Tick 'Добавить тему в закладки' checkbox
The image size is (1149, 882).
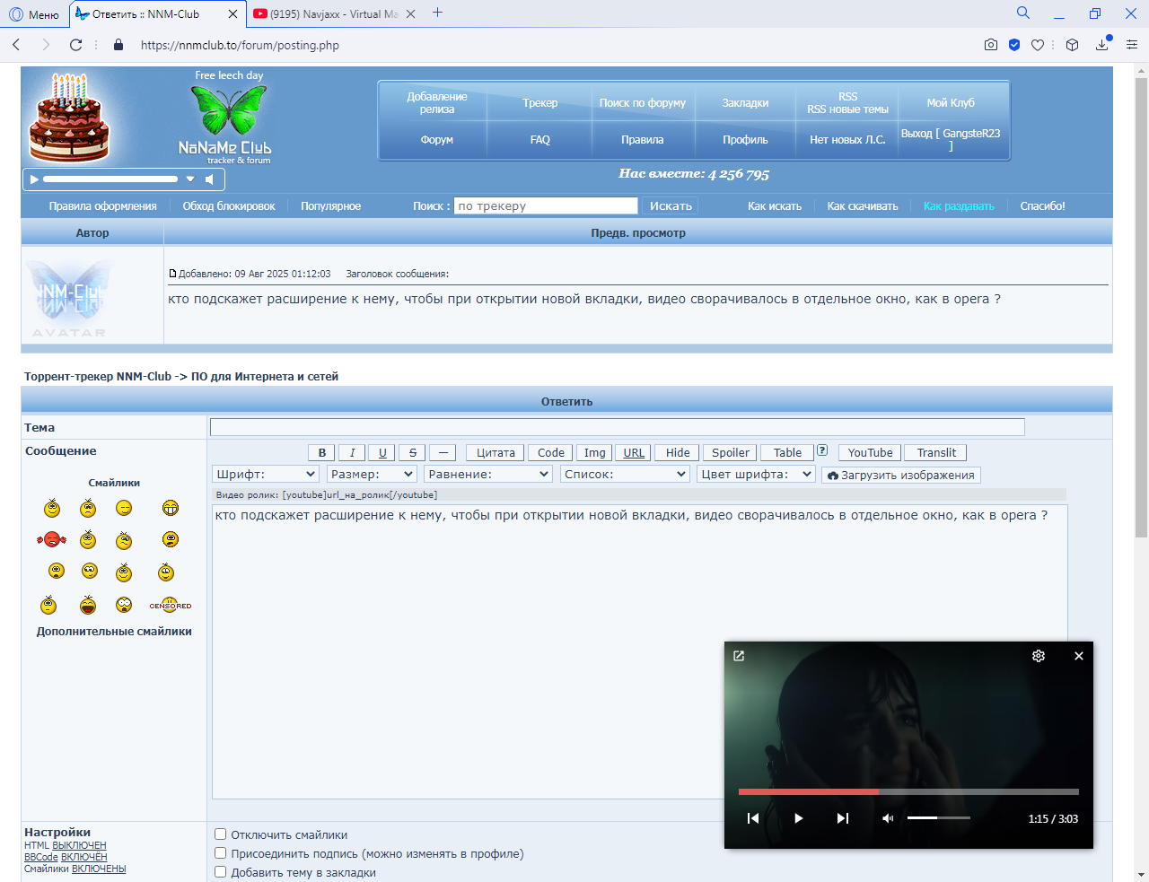coord(220,872)
